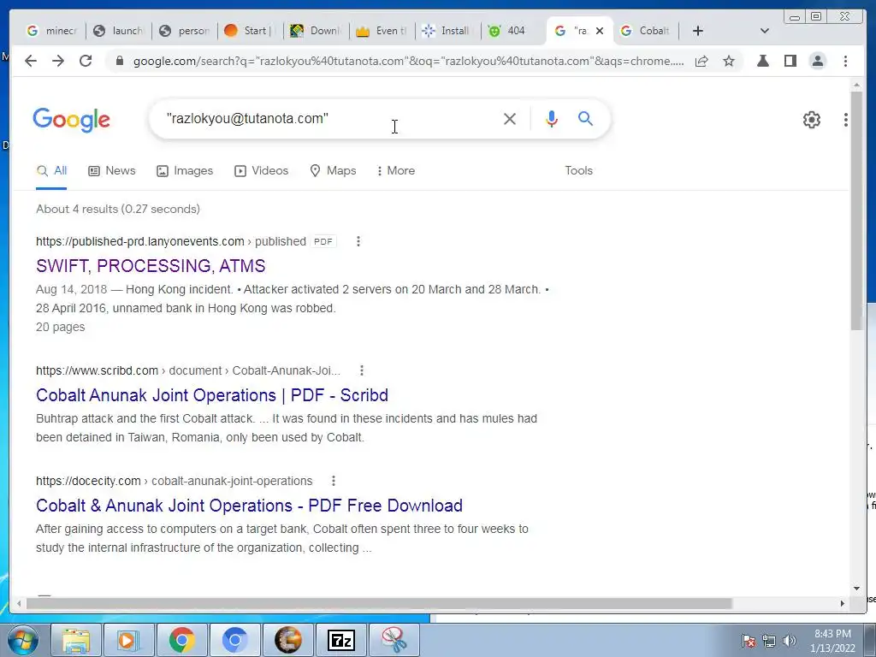This screenshot has width=876, height=657.
Task: Open Cobalt Anunak Joint Operations Scribd link
Action: coord(212,395)
